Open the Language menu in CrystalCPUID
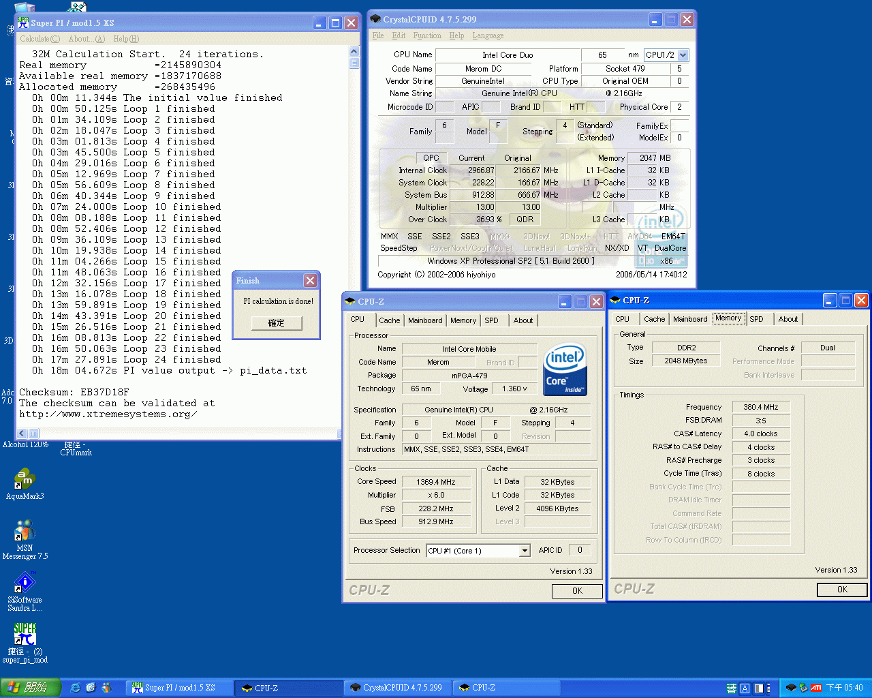This screenshot has width=872, height=698. point(488,35)
